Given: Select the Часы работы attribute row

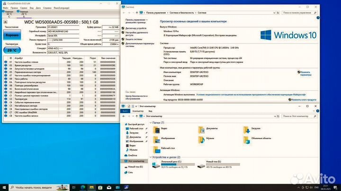Looking at the screenshot, I should pos(60,79).
